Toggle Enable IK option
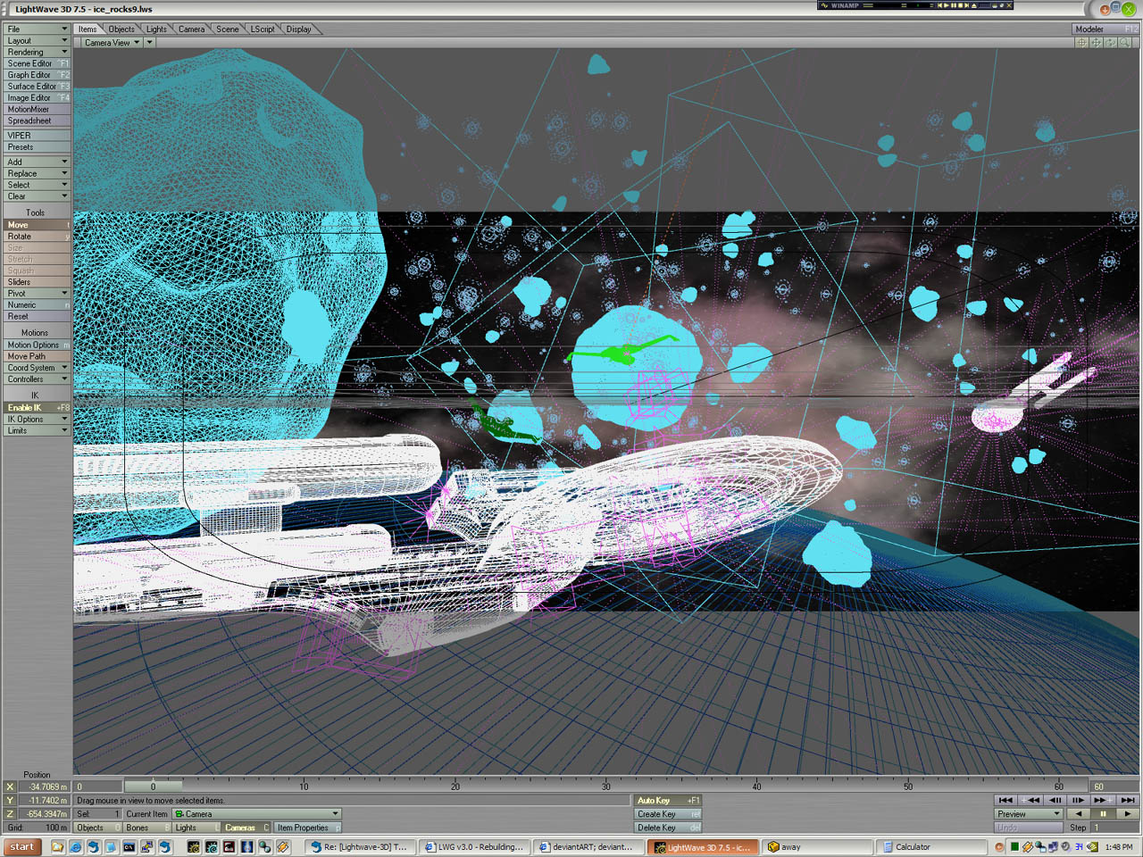 pos(37,408)
